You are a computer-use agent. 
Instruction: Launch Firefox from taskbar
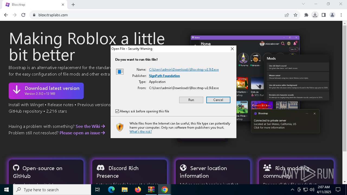coord(138,190)
